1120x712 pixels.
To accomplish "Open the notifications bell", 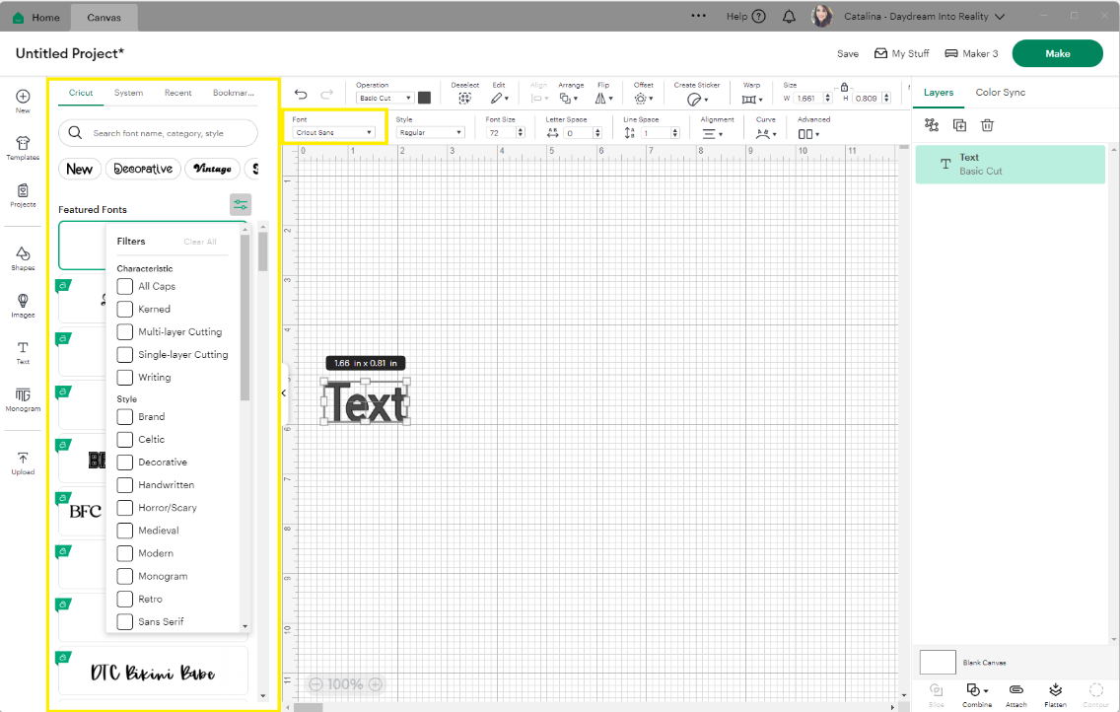I will [789, 17].
